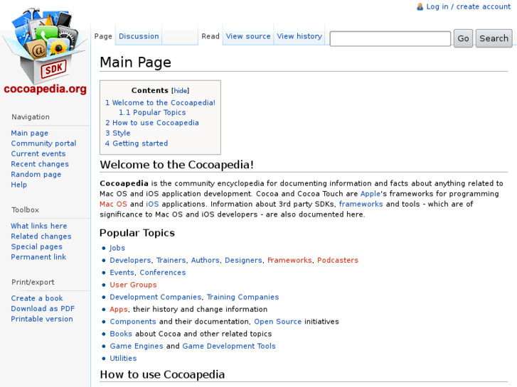This screenshot has width=517, height=387.
Task: Click the search input field
Action: click(x=390, y=38)
